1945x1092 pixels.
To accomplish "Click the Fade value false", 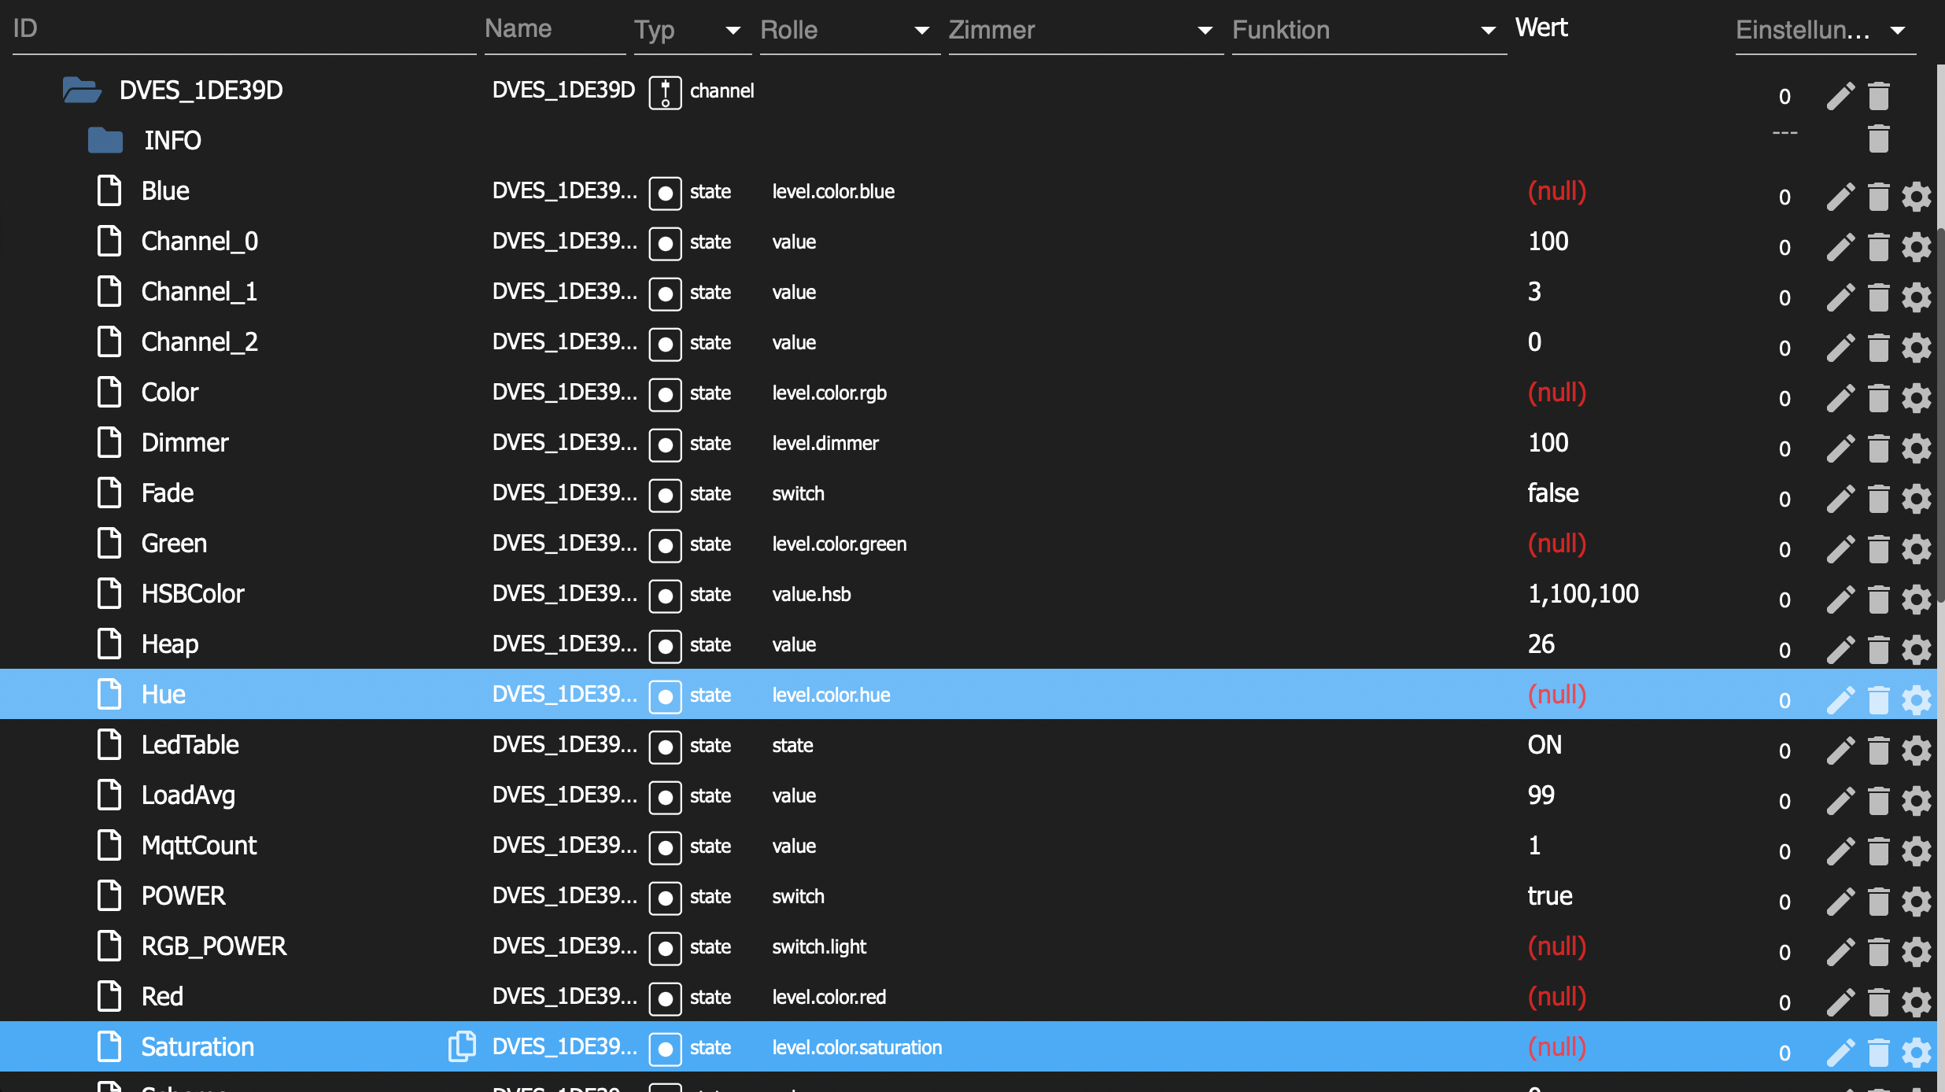I will point(1552,493).
